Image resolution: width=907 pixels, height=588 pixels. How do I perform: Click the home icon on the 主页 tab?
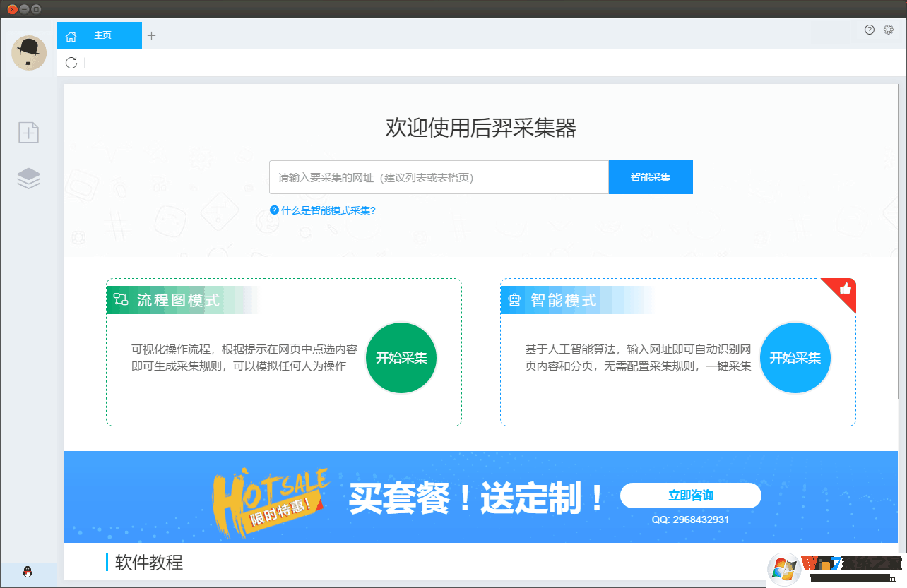pyautogui.click(x=71, y=35)
